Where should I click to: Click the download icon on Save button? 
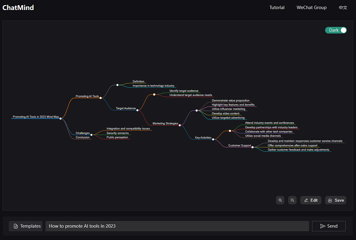click(329, 200)
